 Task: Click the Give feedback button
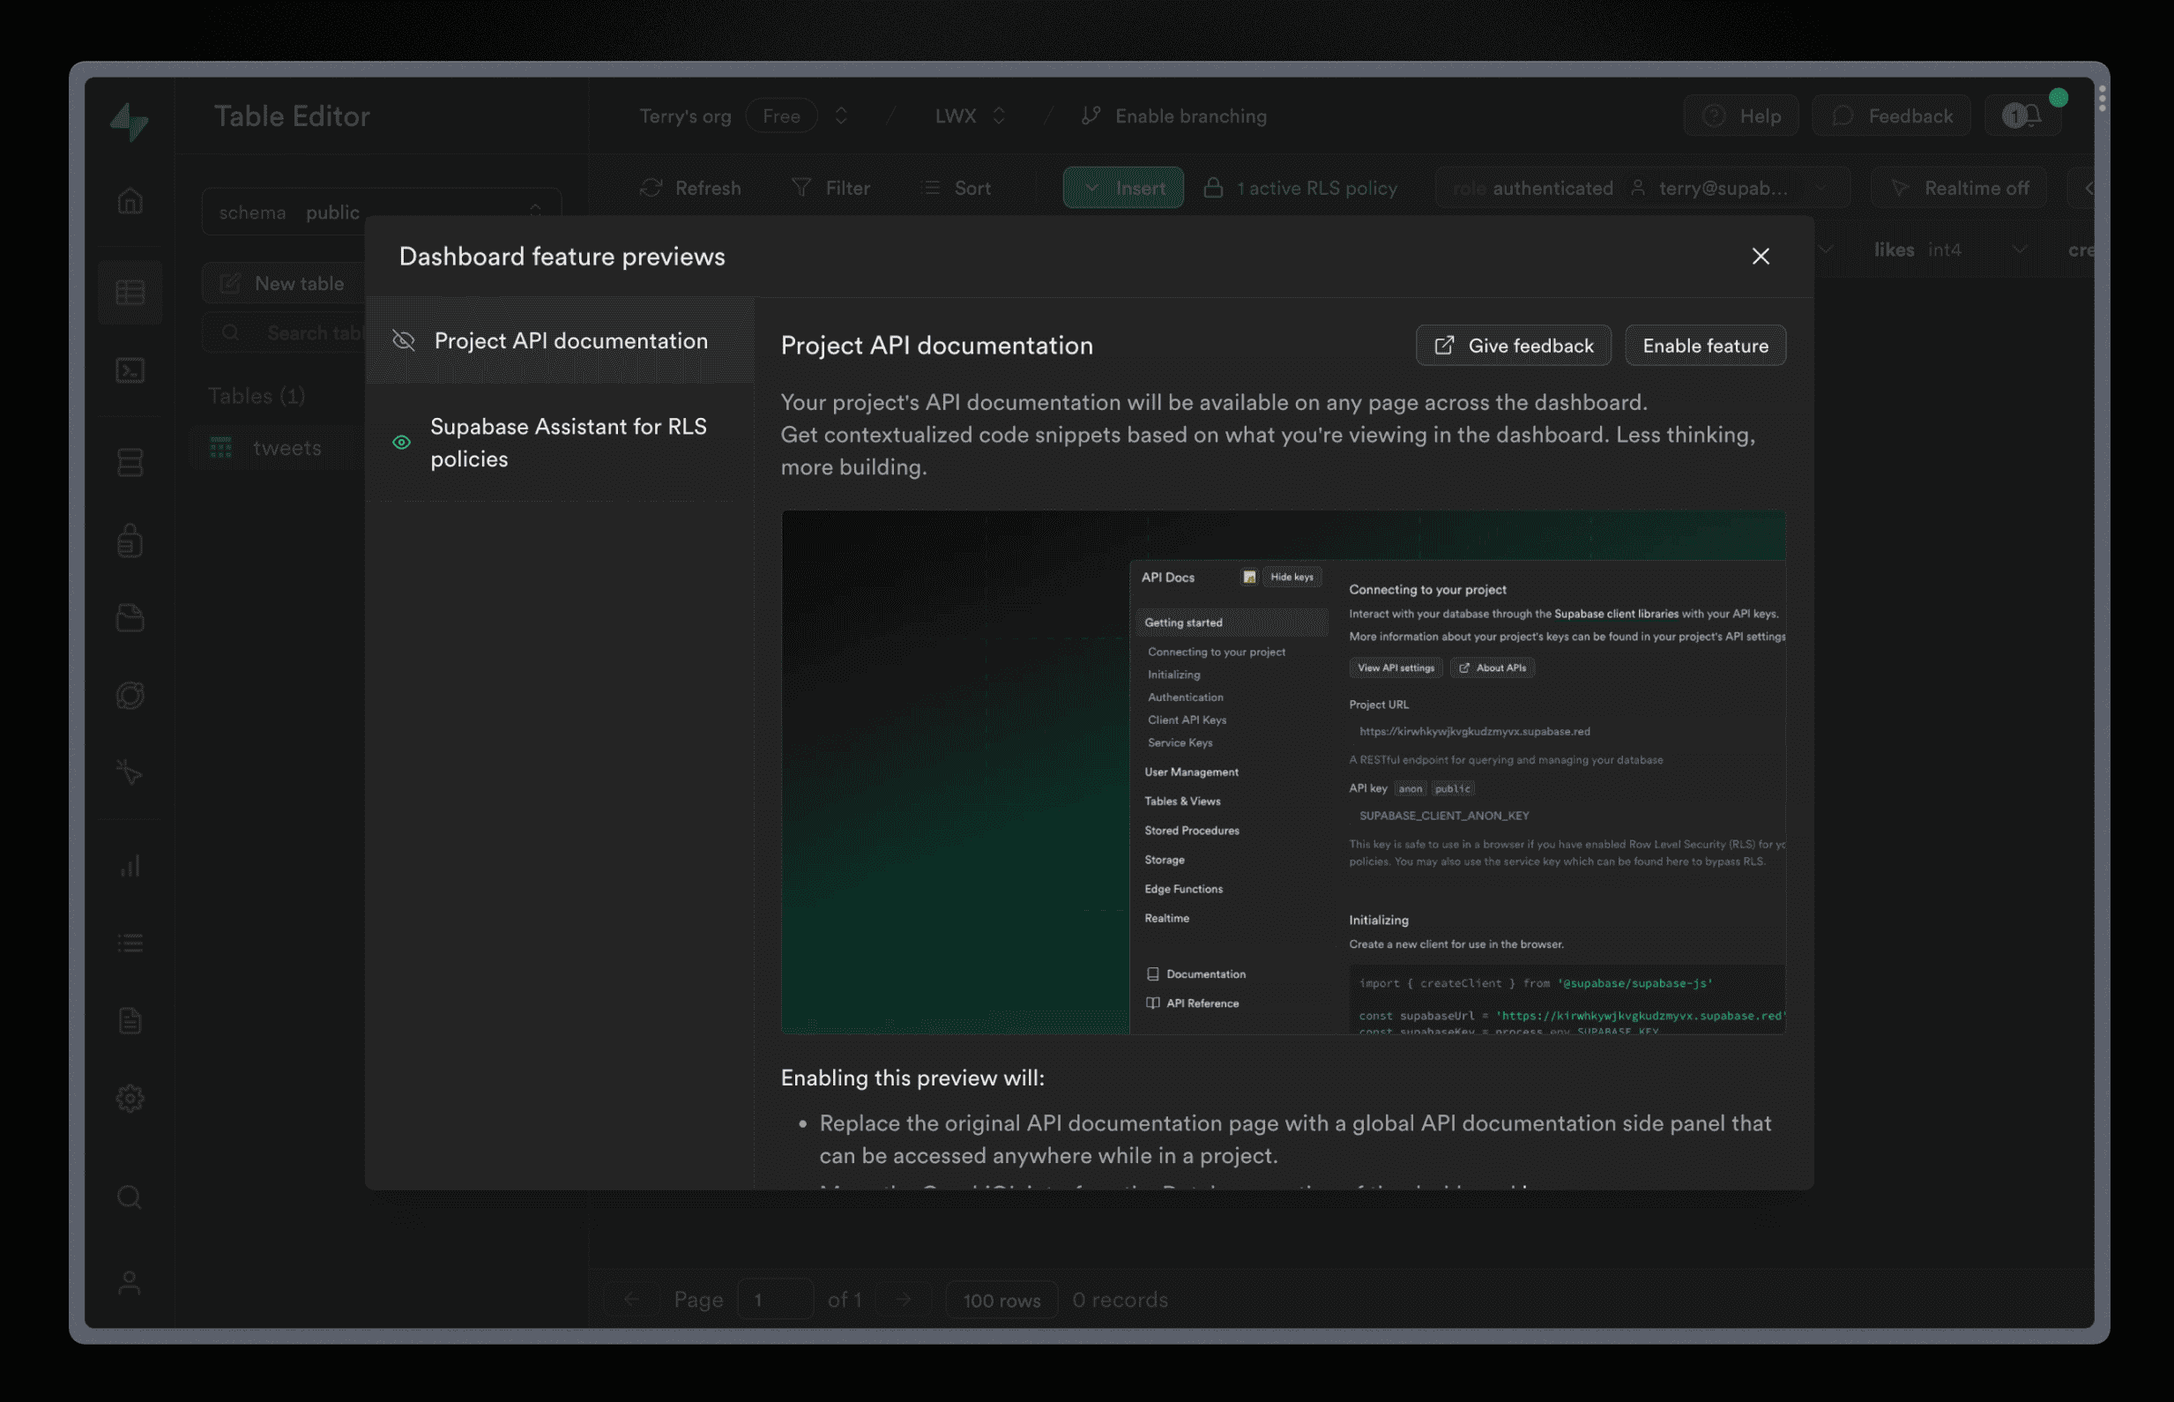[x=1514, y=346]
